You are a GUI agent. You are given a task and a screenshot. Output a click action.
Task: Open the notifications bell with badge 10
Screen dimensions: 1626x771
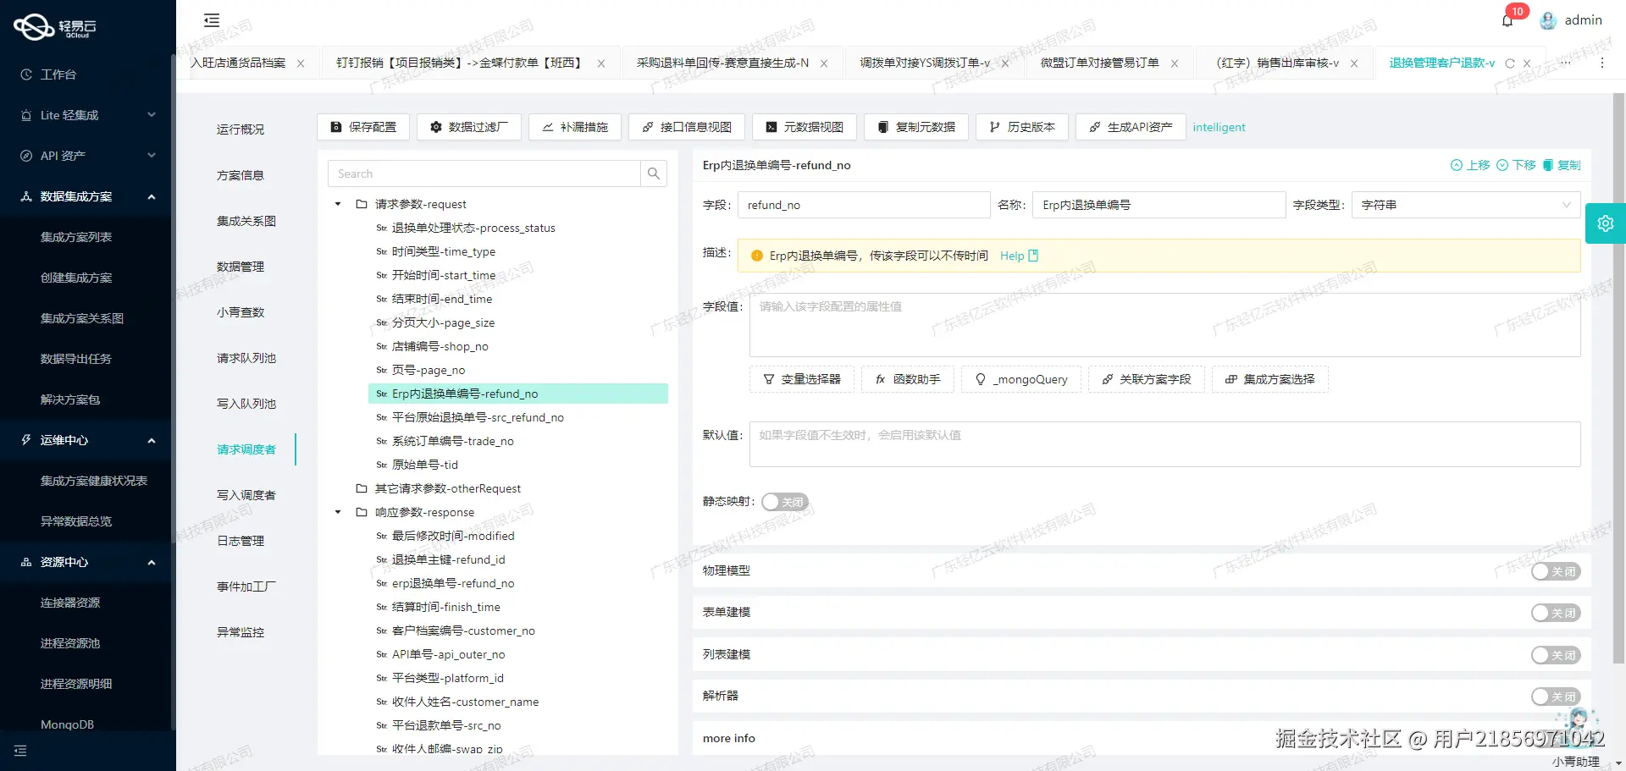click(1507, 19)
